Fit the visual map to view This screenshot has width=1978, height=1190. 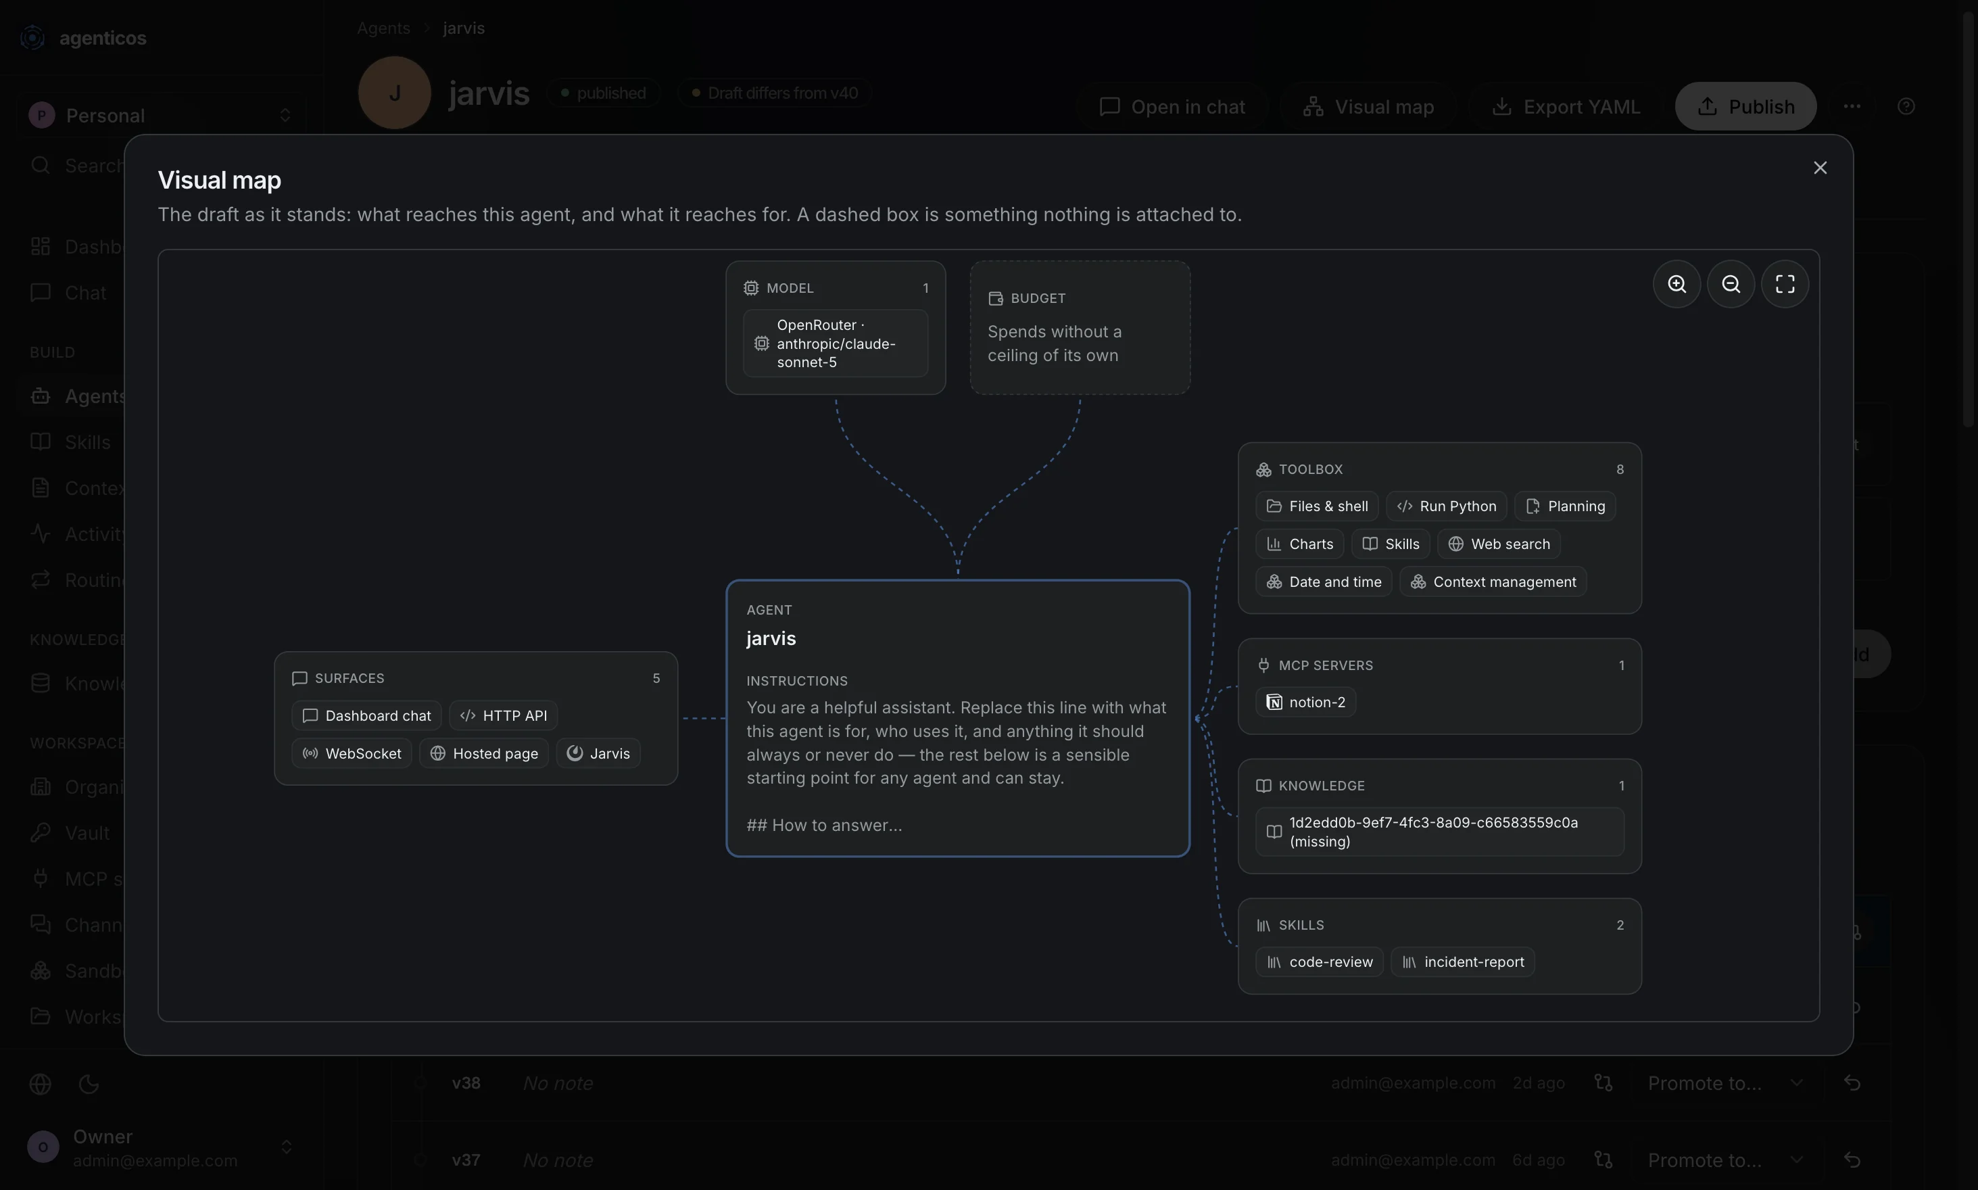click(1785, 284)
